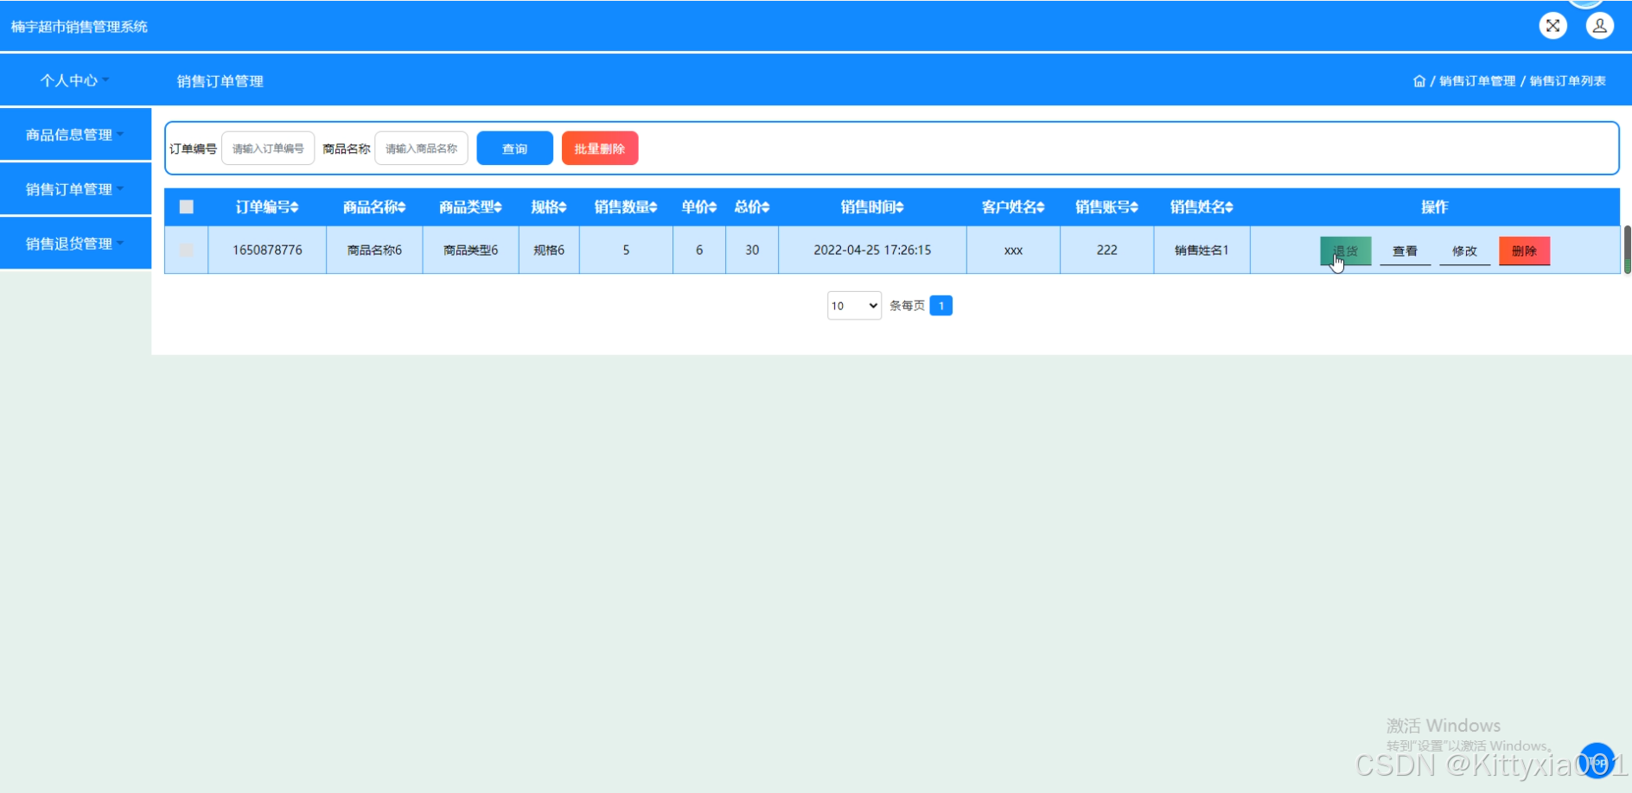This screenshot has width=1632, height=793.
Task: Check the row checkbox for order 1650878776
Action: (x=186, y=250)
